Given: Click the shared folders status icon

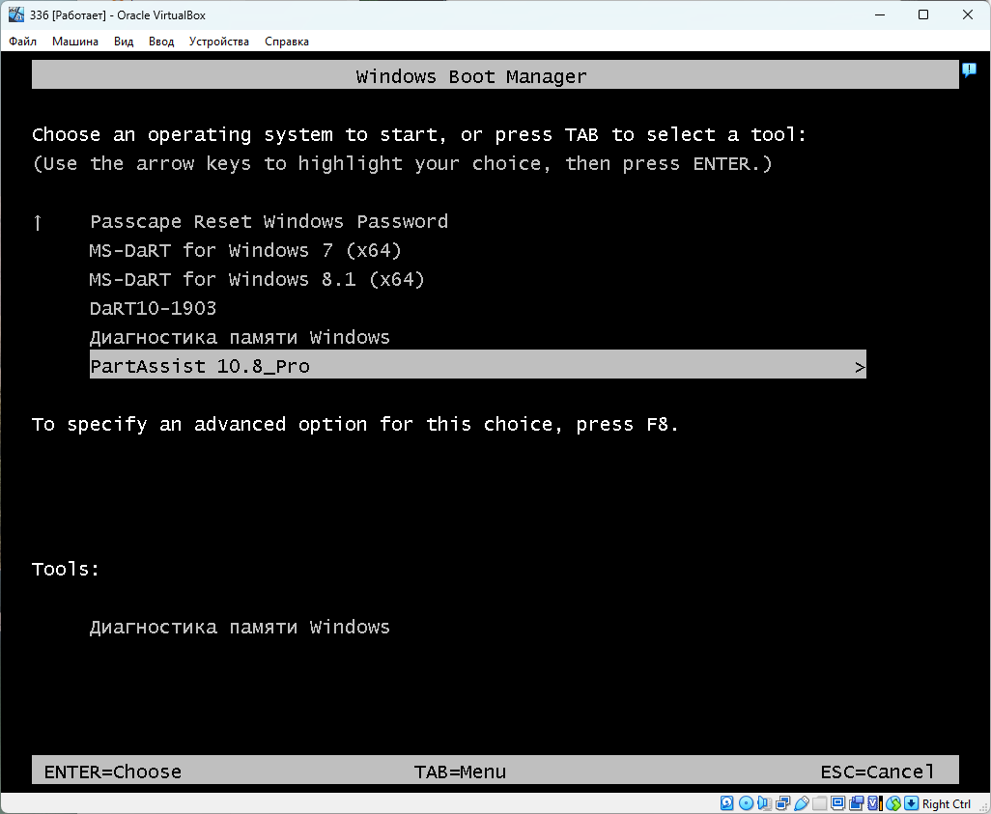Looking at the screenshot, I should coord(820,803).
